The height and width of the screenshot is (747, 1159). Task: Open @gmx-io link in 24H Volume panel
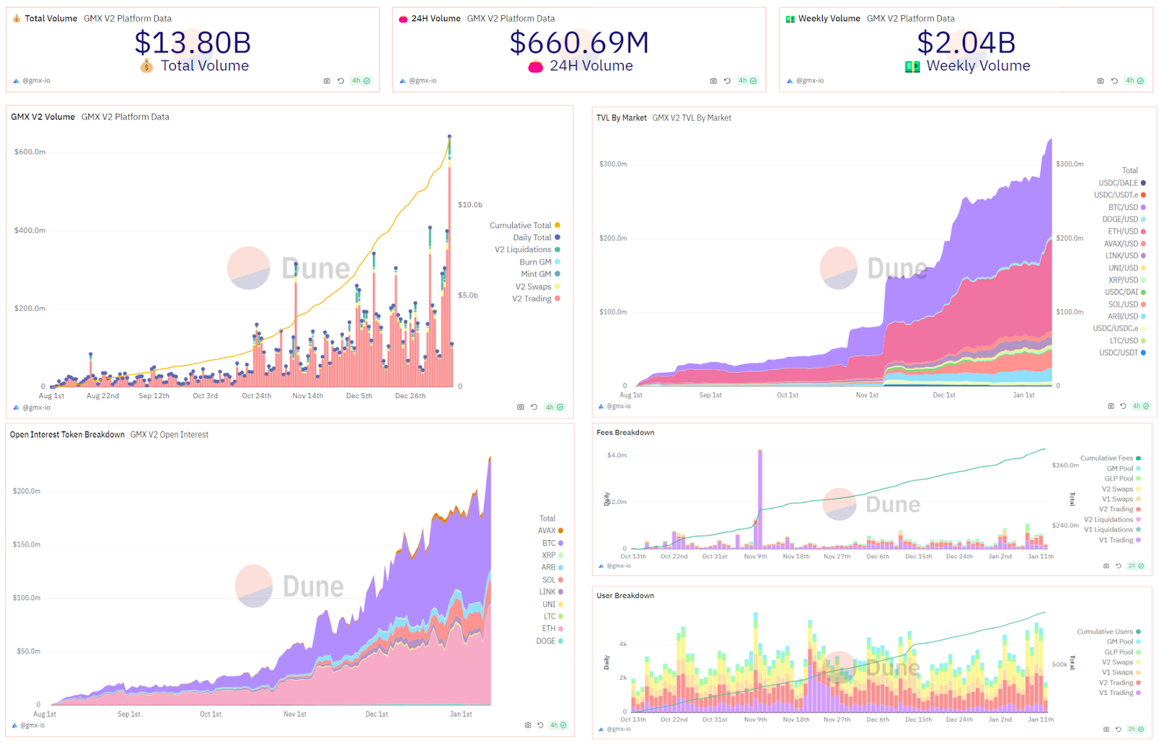[x=423, y=80]
